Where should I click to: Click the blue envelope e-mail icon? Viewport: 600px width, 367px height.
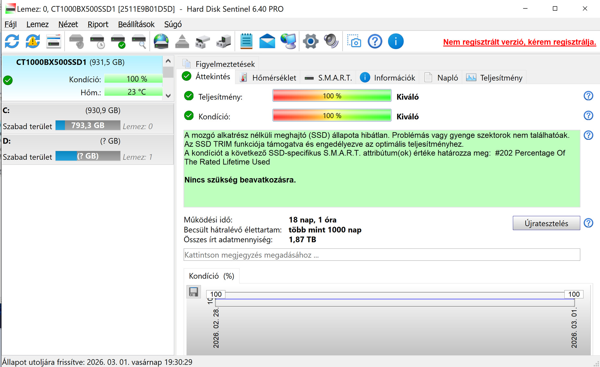tap(267, 41)
